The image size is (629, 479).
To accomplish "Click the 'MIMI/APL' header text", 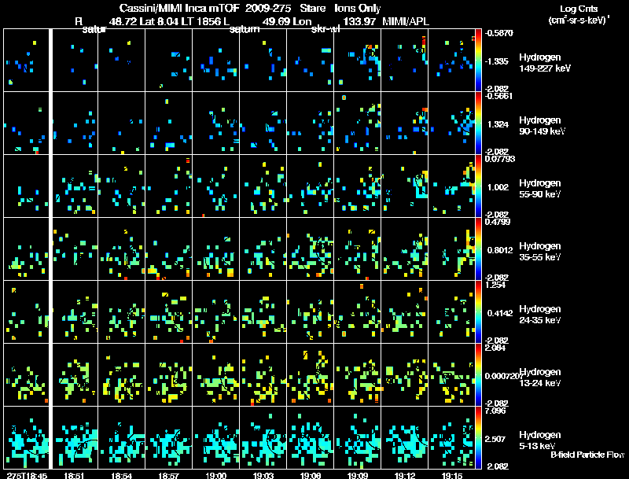I will point(406,21).
